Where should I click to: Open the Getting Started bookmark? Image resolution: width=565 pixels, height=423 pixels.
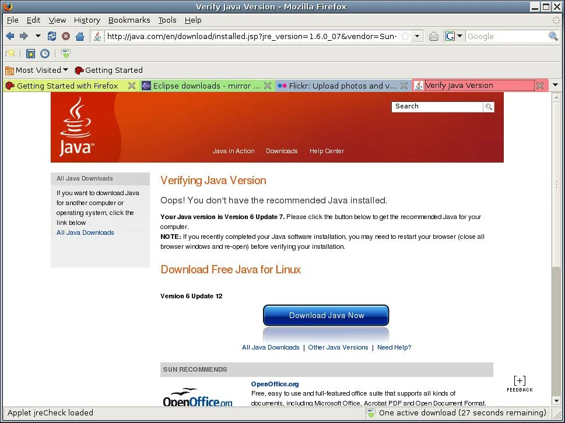[x=108, y=70]
